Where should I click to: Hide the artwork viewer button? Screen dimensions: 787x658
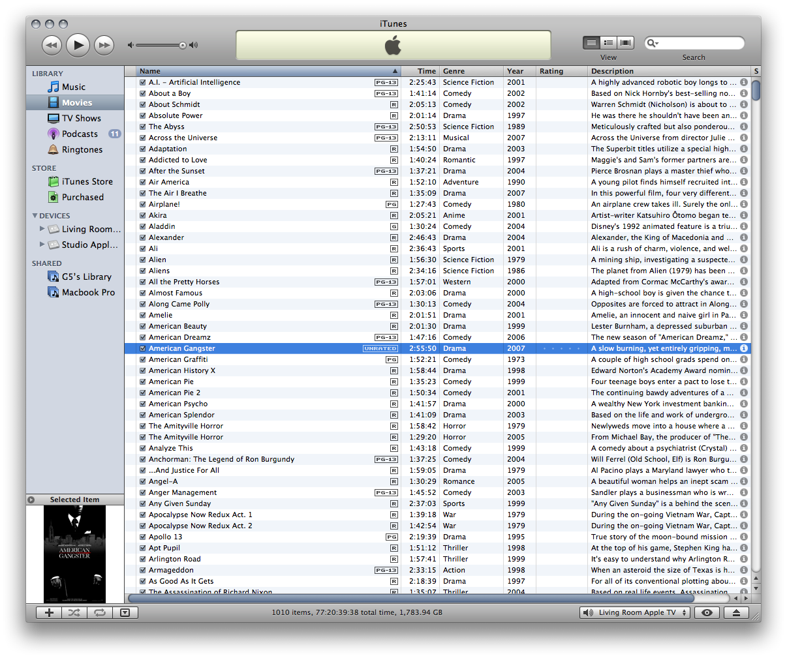tap(125, 612)
